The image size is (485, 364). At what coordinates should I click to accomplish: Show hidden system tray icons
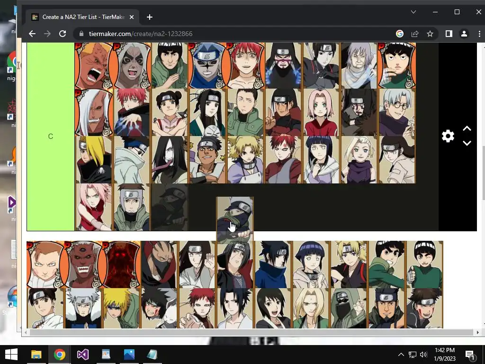[401, 355]
